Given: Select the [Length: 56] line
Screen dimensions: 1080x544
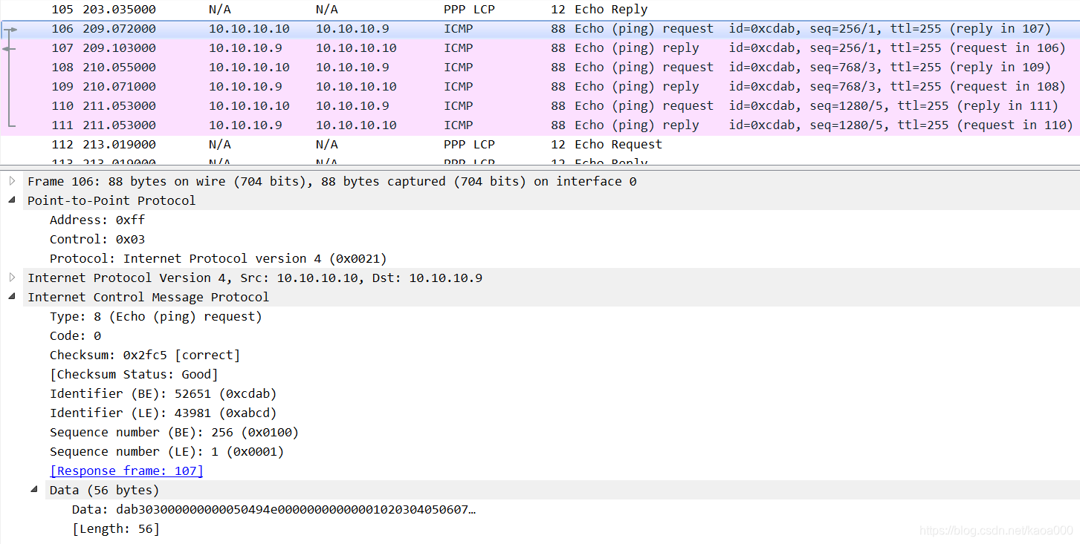Looking at the screenshot, I should 116,528.
